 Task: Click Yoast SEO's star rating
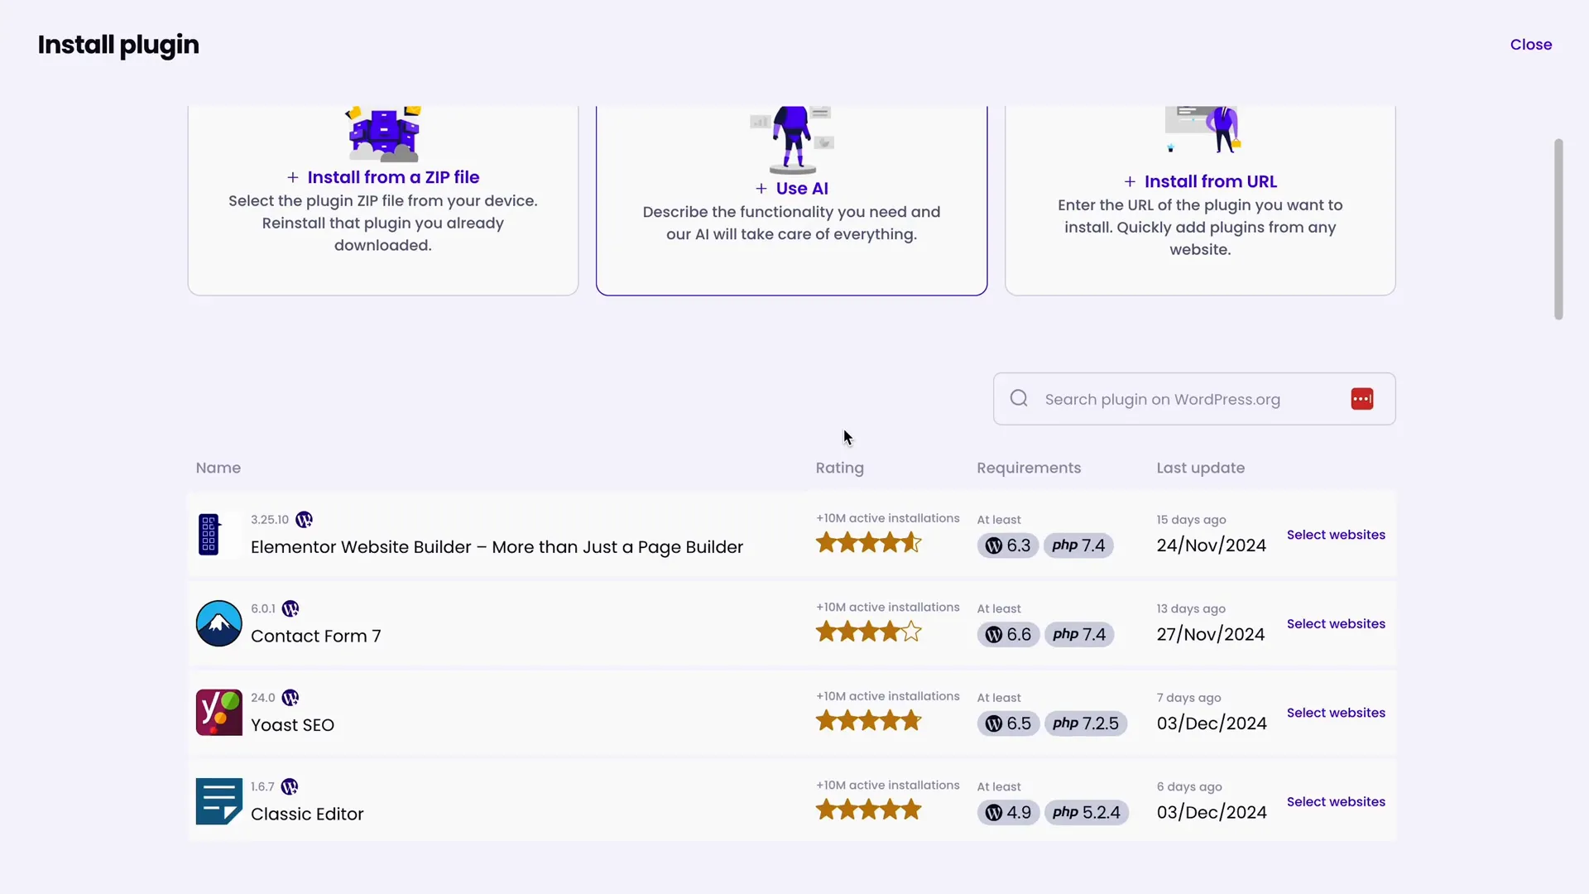(869, 721)
